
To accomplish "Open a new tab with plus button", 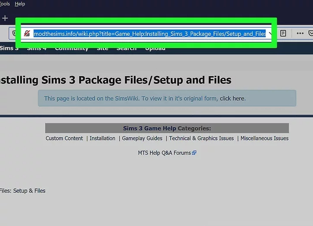I will 5,18.
